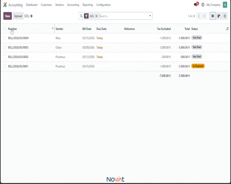Switch to list view

pyautogui.click(x=213, y=16)
